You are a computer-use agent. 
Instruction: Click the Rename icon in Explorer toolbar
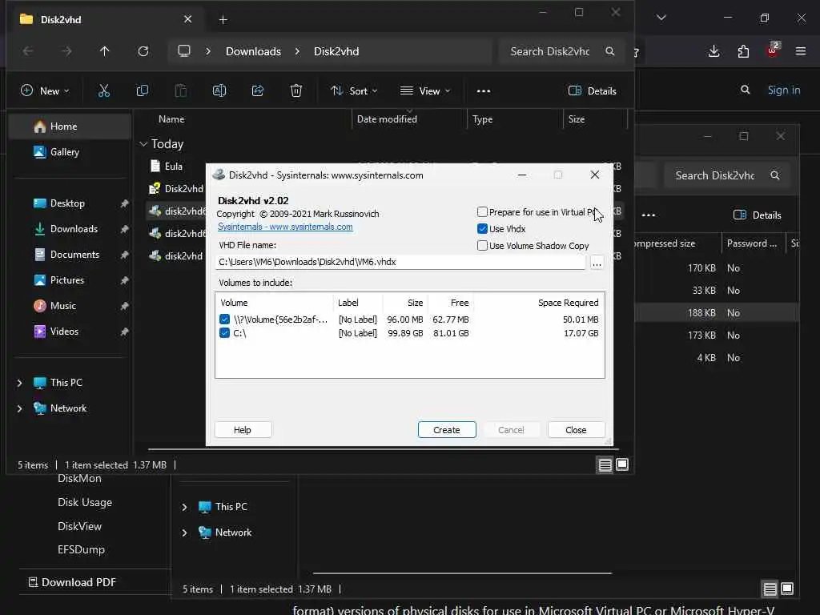pos(219,91)
